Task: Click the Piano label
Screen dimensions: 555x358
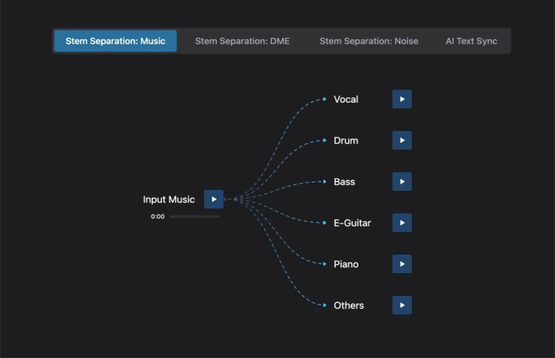Action: (x=345, y=264)
